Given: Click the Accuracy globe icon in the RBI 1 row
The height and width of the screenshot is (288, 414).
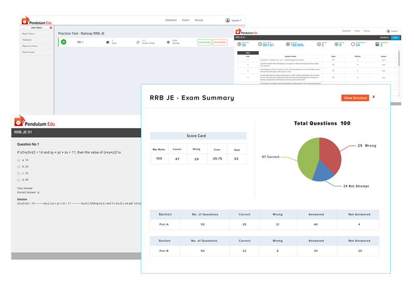Looking at the screenshot, I should (168, 42).
